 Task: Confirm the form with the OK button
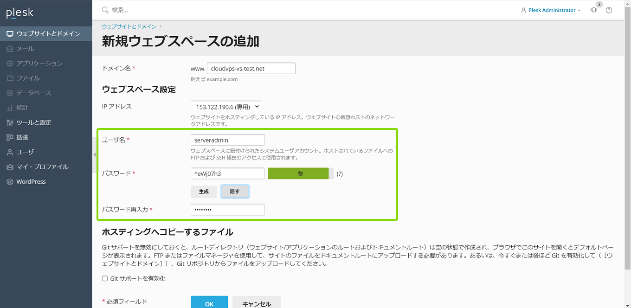click(209, 304)
